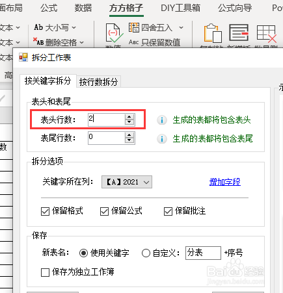Select the 使用关键字 radio button
283x293 pixels.
click(83, 253)
